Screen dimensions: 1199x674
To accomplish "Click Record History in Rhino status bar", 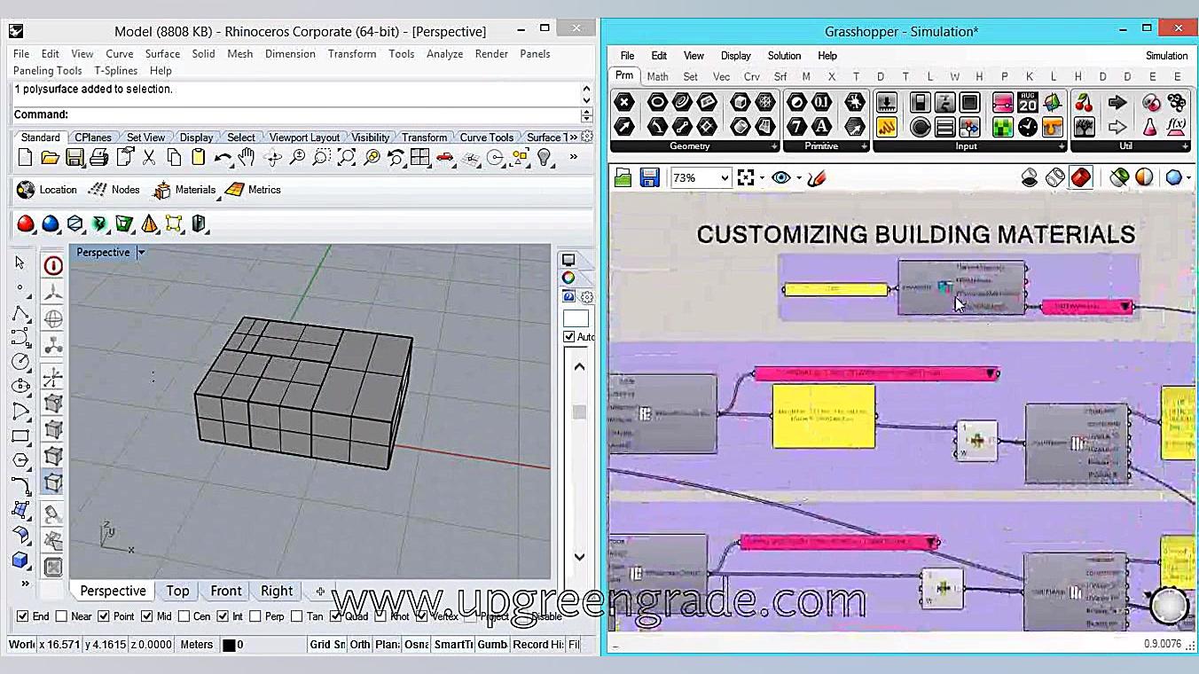I will (x=537, y=645).
